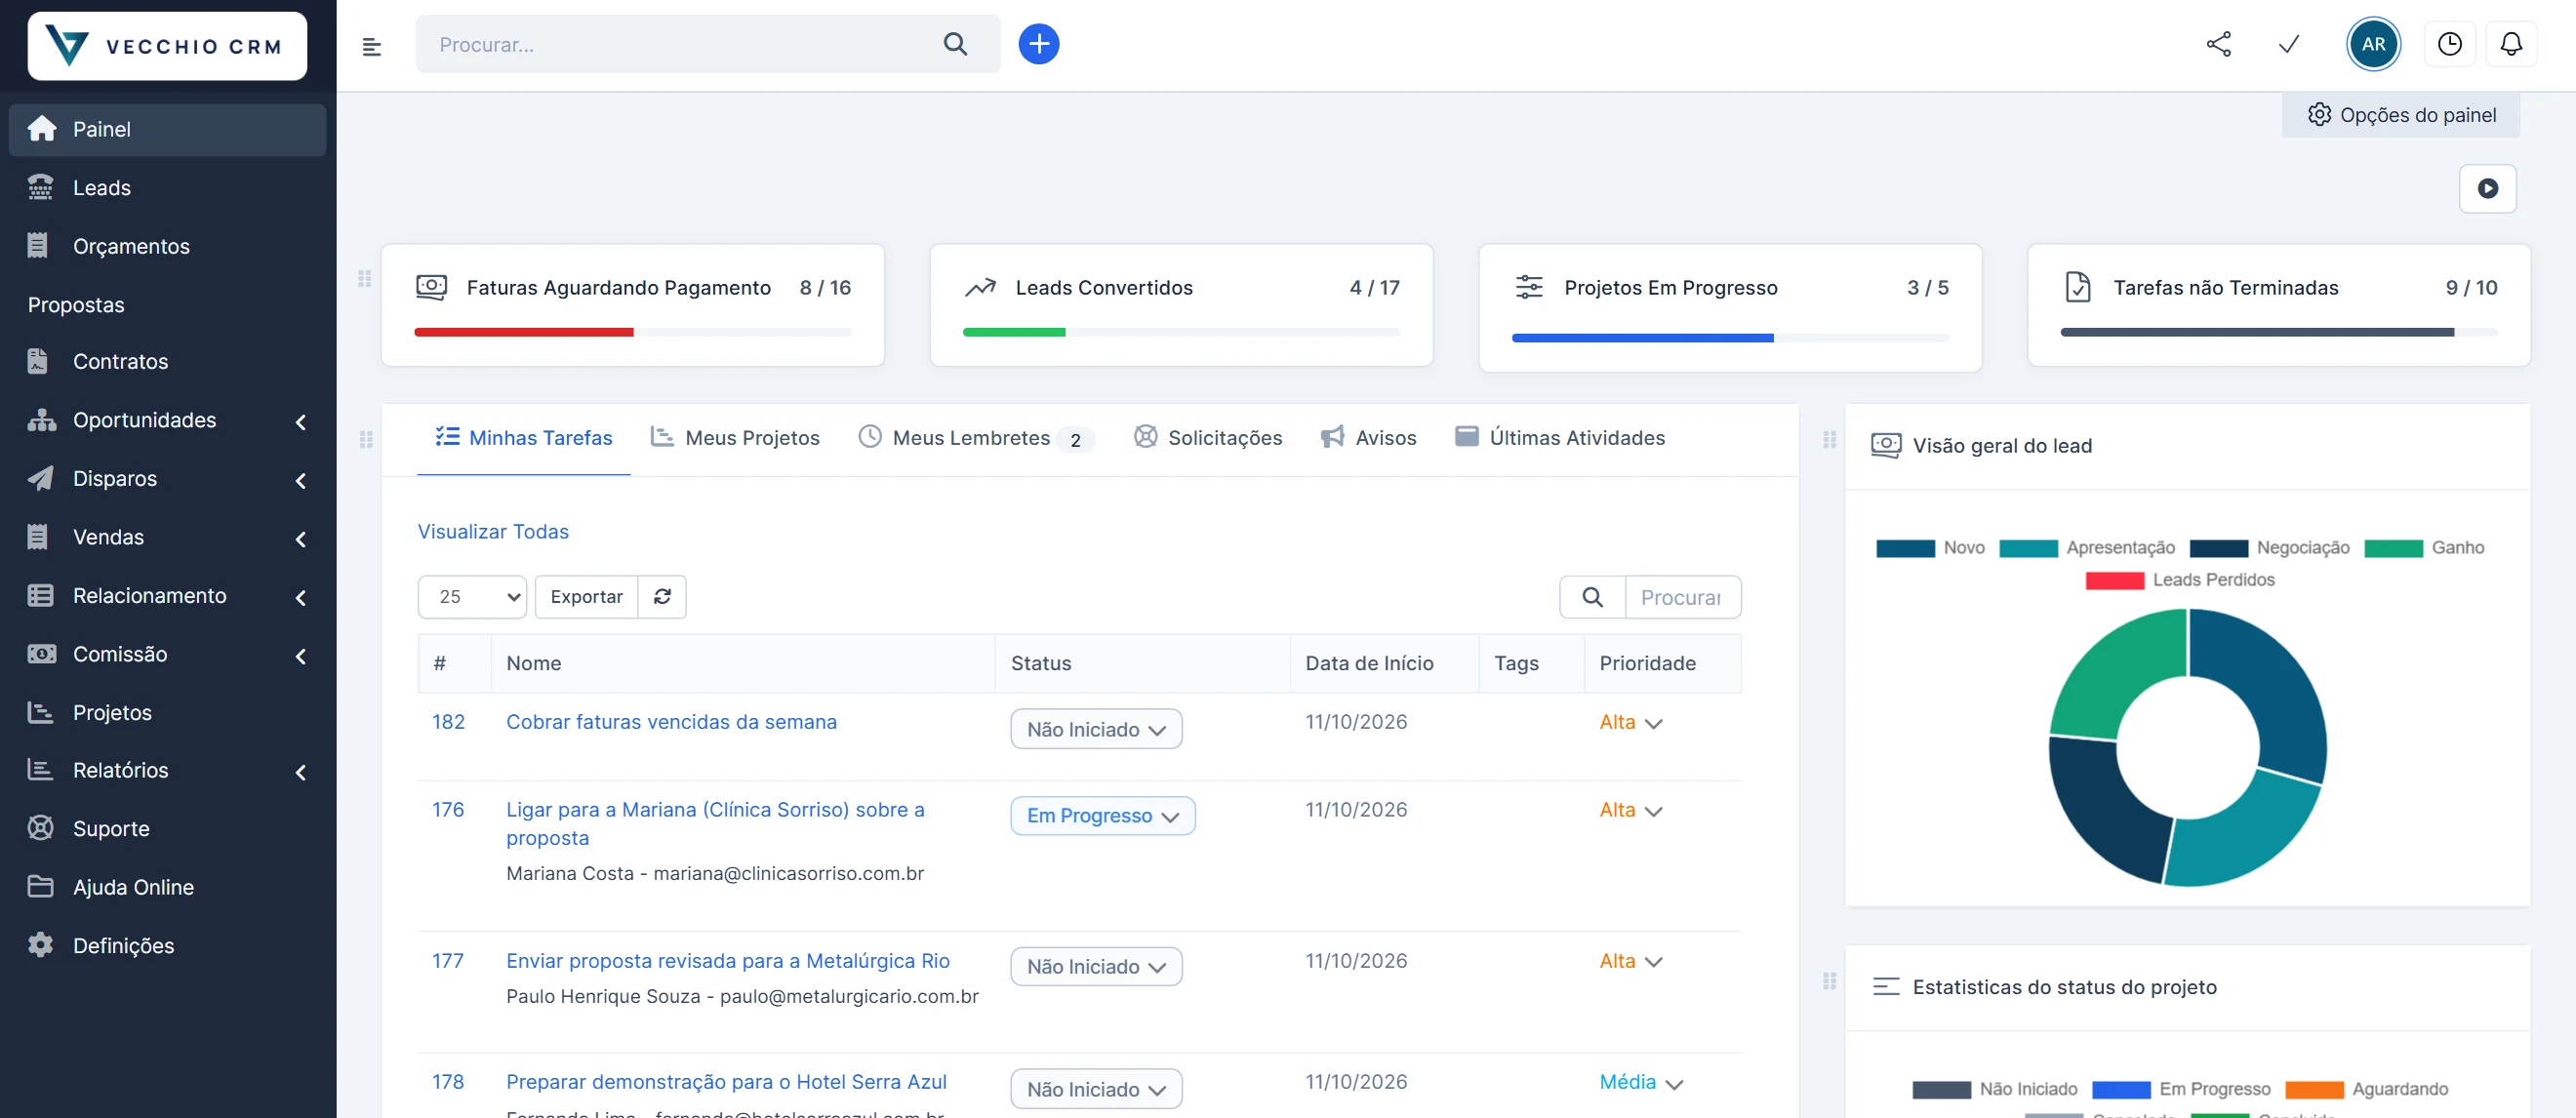
Task: Change Alta priority of task 177
Action: point(1630,961)
